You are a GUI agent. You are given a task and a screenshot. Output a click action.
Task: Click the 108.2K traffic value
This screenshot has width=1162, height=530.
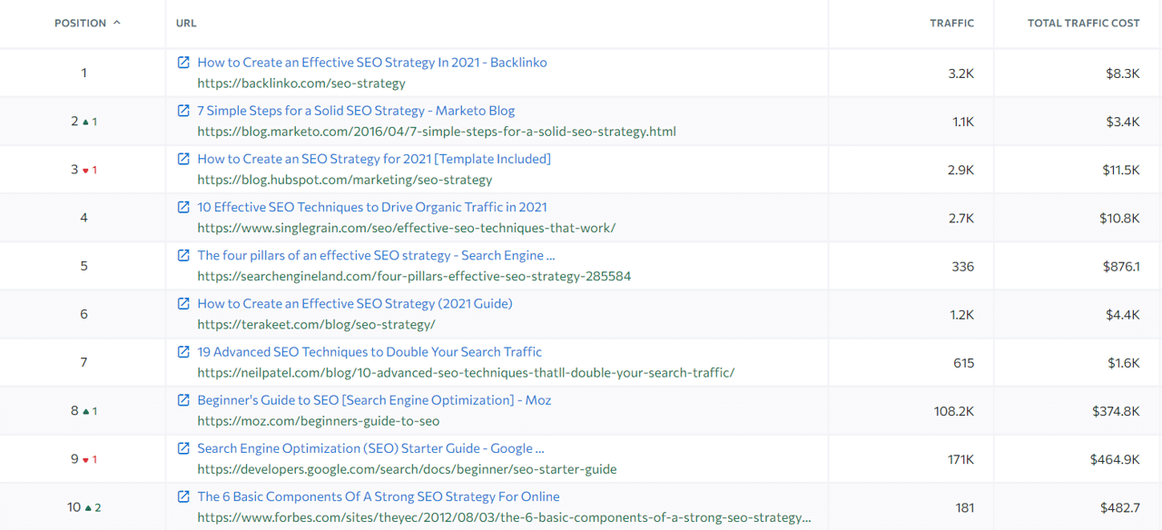click(x=954, y=411)
